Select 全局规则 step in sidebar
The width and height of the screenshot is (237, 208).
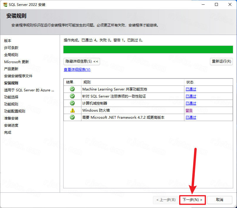click(x=11, y=55)
